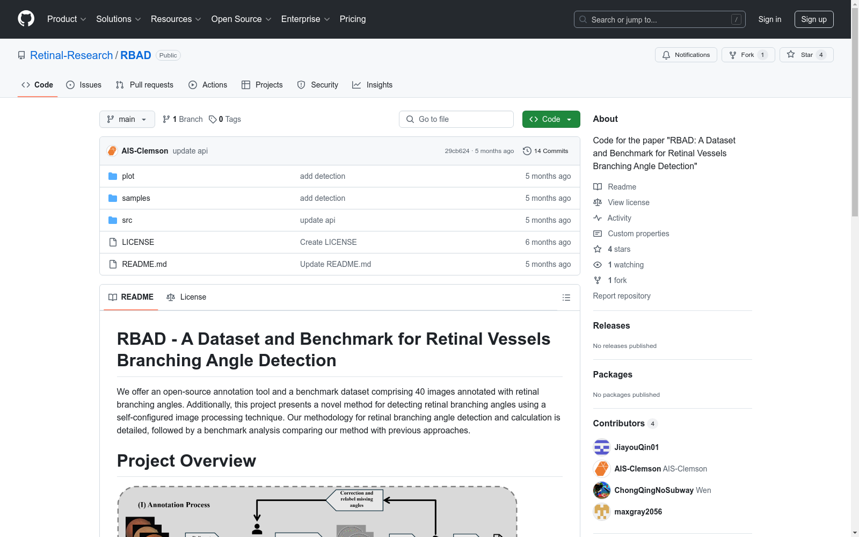
Task: Click the Report repository link
Action: tap(622, 296)
